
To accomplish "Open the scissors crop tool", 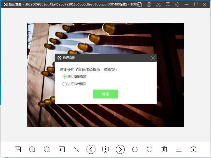I will click(x=158, y=4).
